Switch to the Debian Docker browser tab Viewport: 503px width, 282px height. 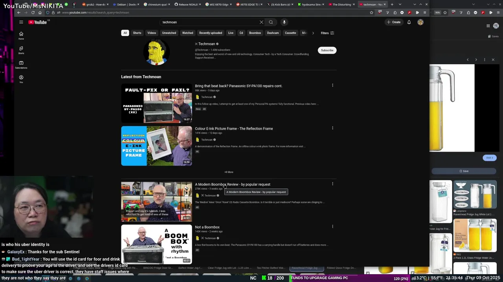pyautogui.click(x=126, y=4)
